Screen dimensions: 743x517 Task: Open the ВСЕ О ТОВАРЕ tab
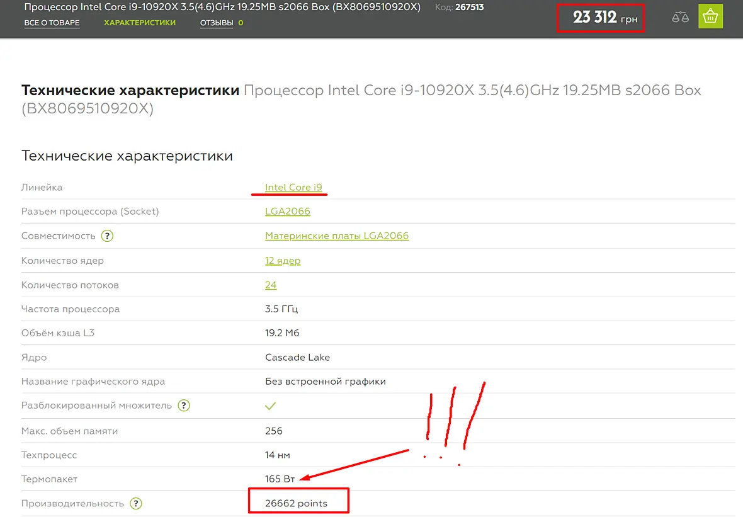click(x=52, y=23)
